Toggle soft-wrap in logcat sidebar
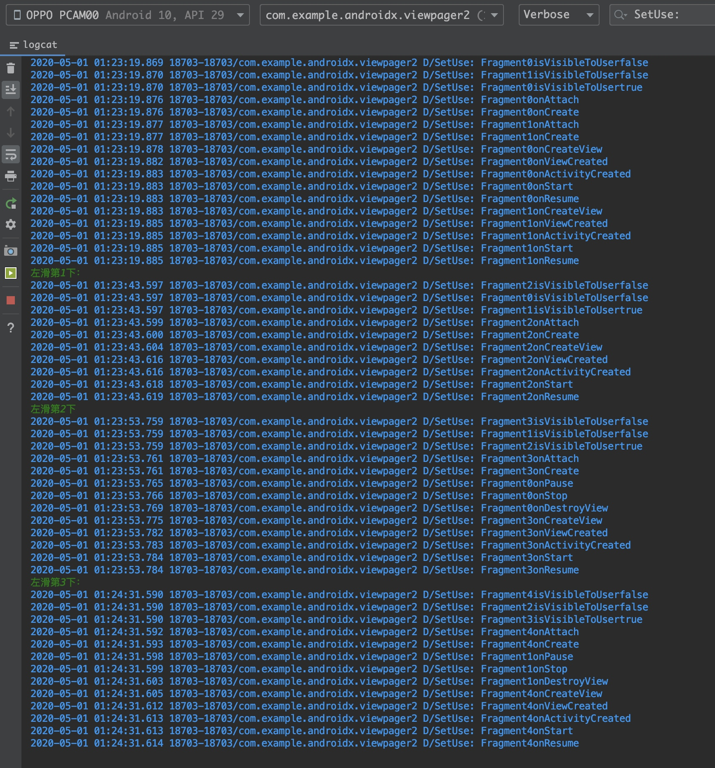 click(11, 154)
